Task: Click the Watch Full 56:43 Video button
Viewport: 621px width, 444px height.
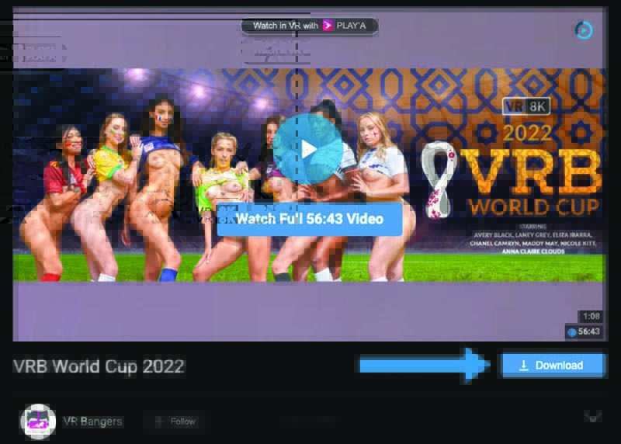Action: (x=309, y=219)
